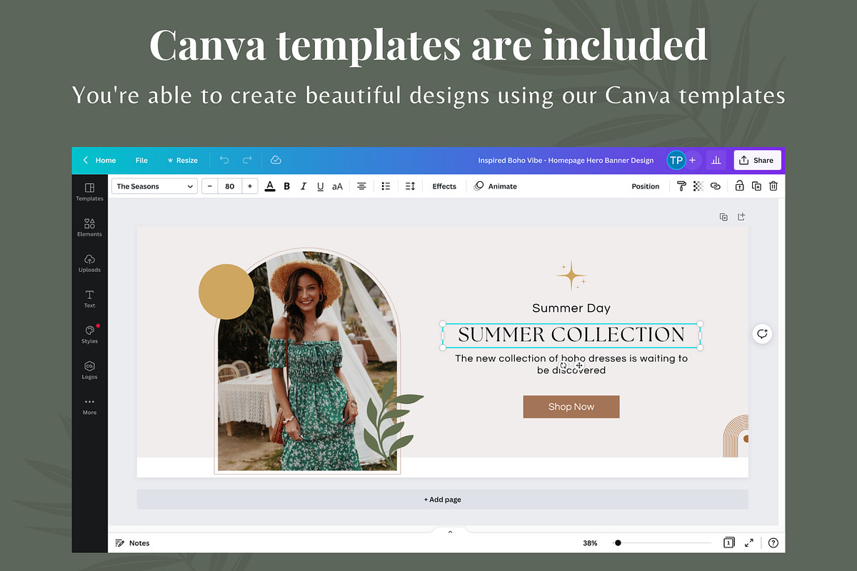Image resolution: width=857 pixels, height=571 pixels.
Task: Click the Link chain icon
Action: (716, 186)
